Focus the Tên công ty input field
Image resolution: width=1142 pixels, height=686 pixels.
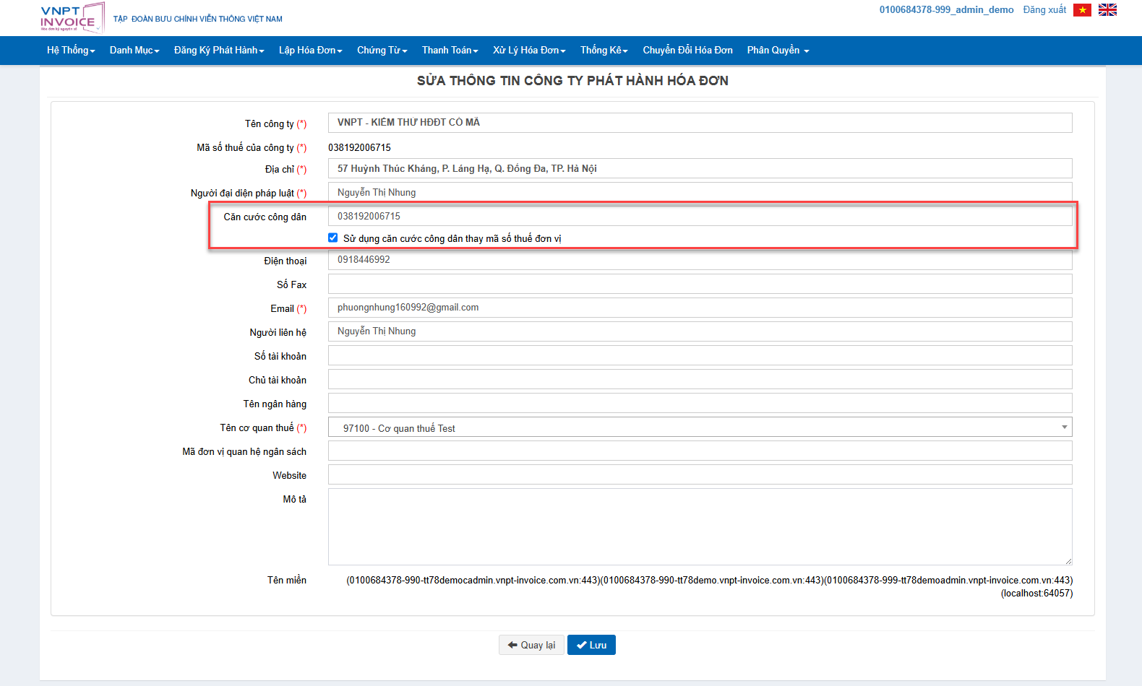coord(700,123)
